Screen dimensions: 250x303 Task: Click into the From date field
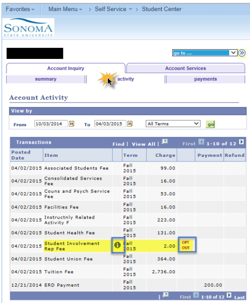51,124
